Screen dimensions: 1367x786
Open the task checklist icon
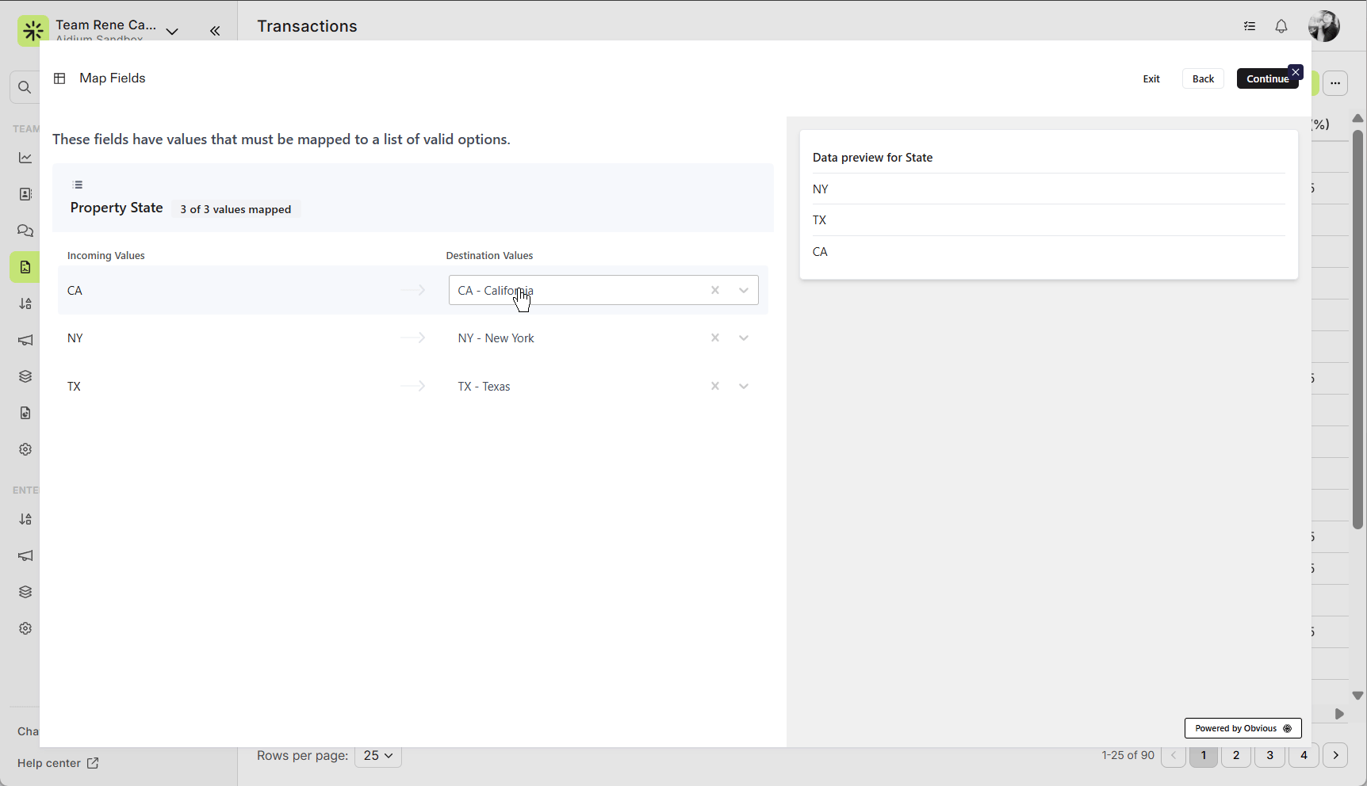tap(1250, 27)
